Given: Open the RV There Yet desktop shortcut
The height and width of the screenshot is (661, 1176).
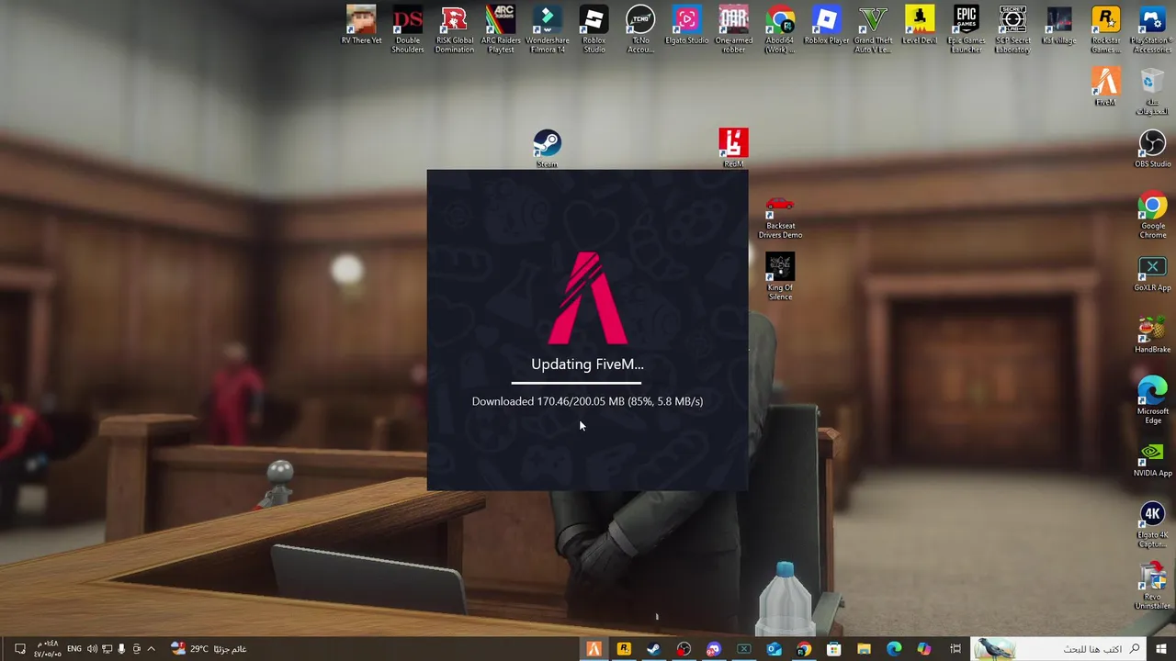Looking at the screenshot, I should tap(361, 26).
